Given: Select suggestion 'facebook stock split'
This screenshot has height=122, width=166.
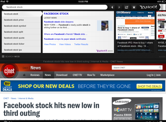Looking at the screenshot, I should click(21, 32).
